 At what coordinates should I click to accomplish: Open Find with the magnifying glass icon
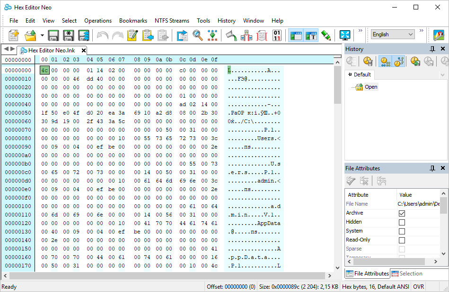click(198, 35)
